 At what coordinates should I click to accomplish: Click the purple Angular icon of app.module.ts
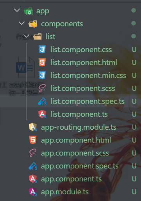(33, 192)
